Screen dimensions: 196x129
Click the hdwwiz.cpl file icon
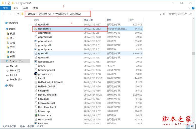(x=36, y=111)
